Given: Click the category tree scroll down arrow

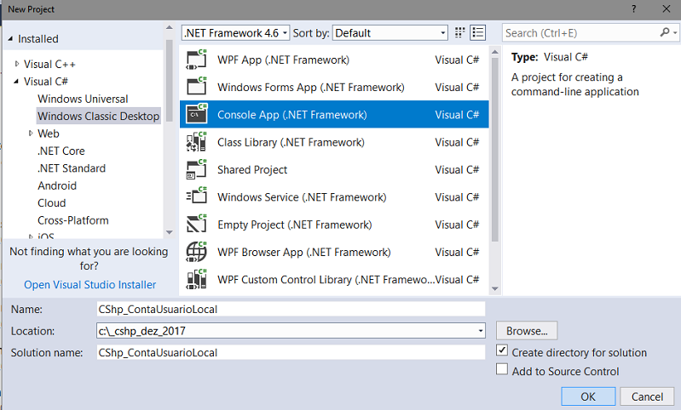Looking at the screenshot, I should tap(170, 232).
